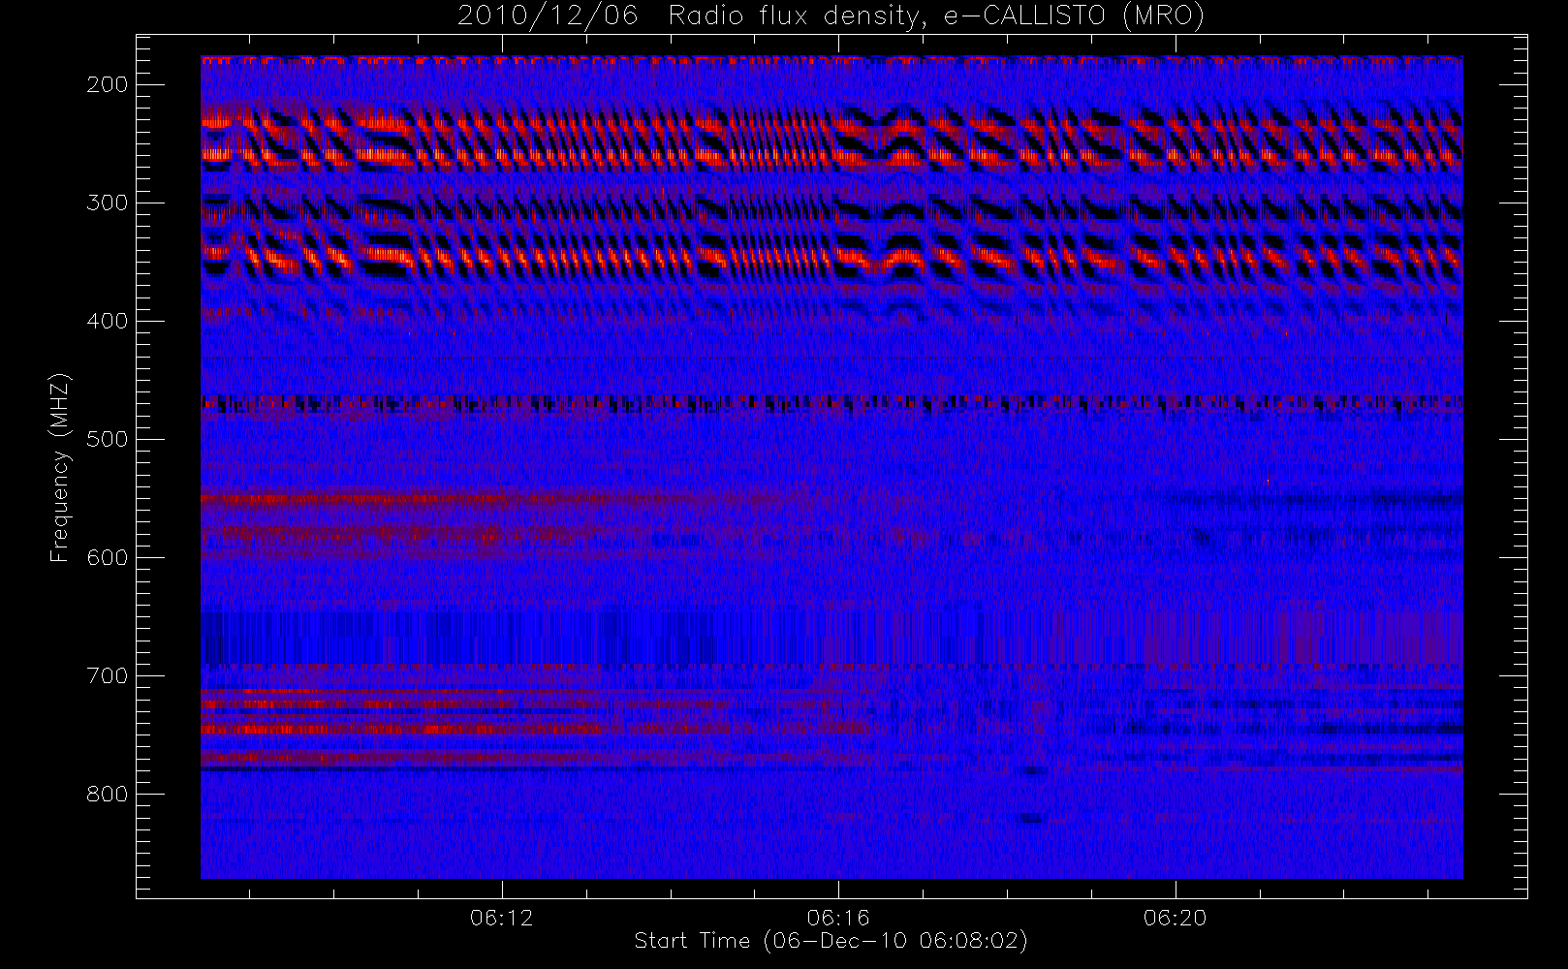The height and width of the screenshot is (969, 1568).
Task: Click the 06:12 time tick label
Action: click(x=502, y=918)
